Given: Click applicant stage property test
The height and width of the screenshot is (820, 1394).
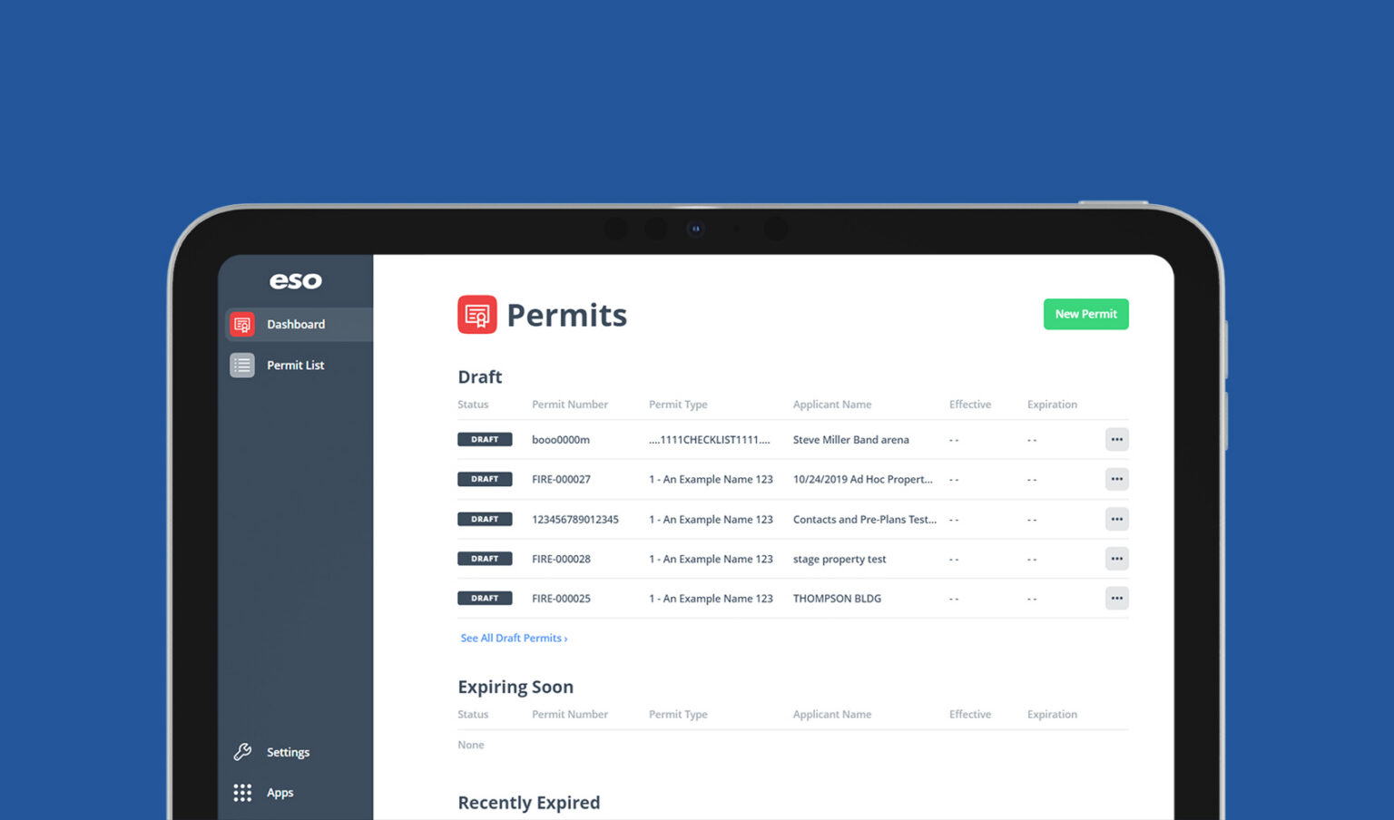Looking at the screenshot, I should pos(839,560).
